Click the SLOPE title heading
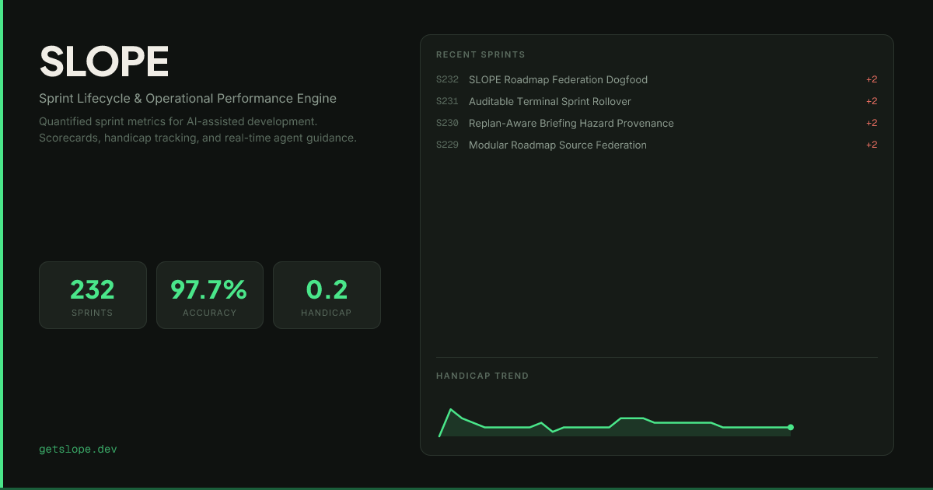 click(x=104, y=61)
